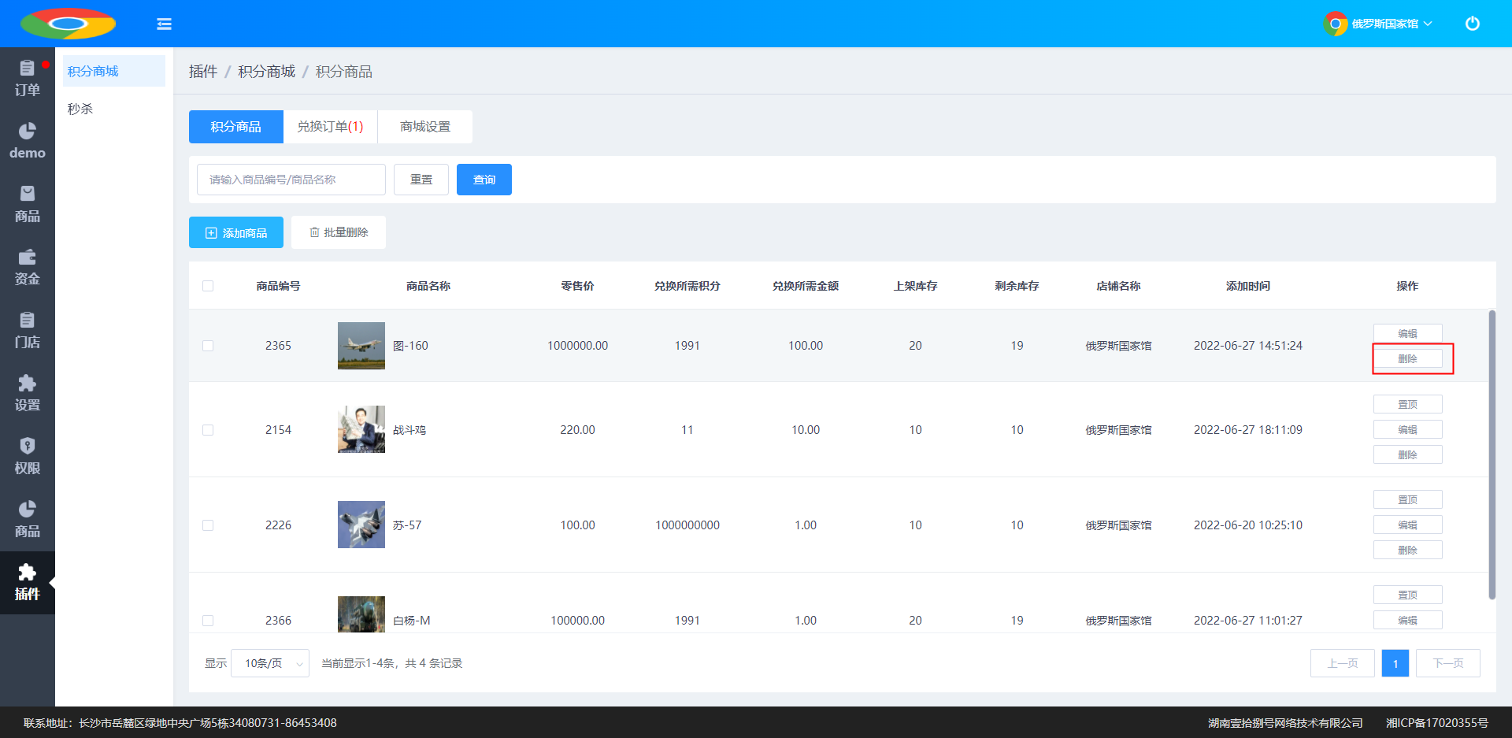Switch to the 兑换订单(1) tab
The height and width of the screenshot is (738, 1512).
(331, 127)
